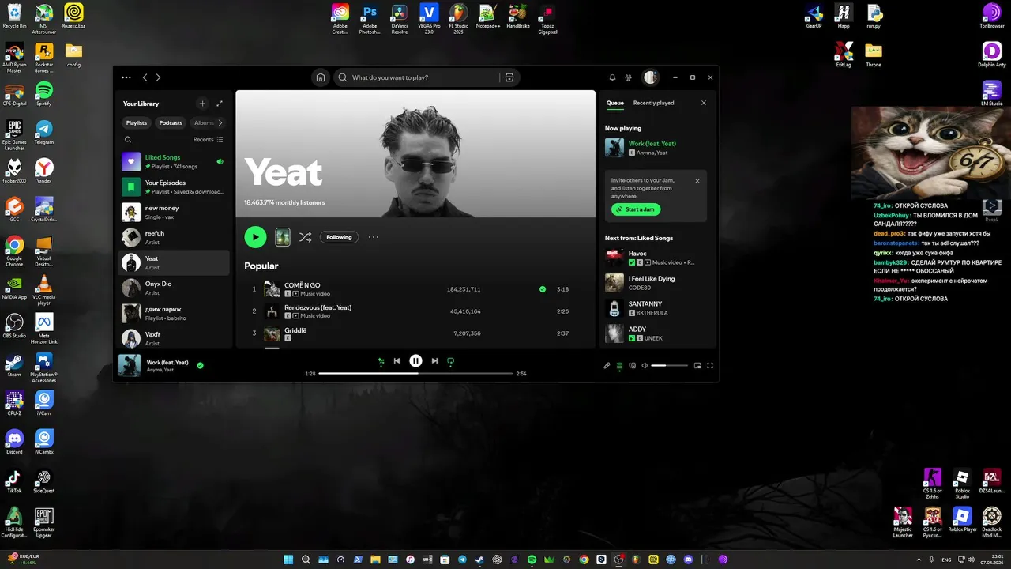Navigate forward in Spotify
This screenshot has height=569, width=1011.
pyautogui.click(x=158, y=77)
